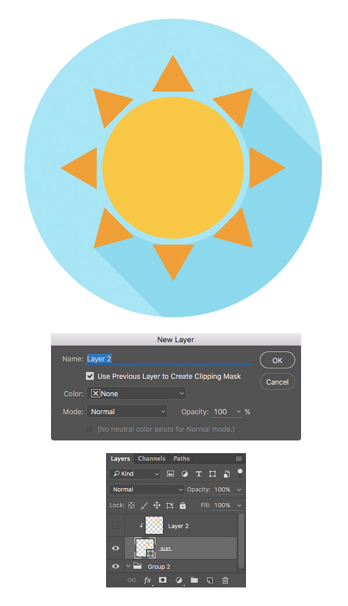Filter for type layers icon
348x606 pixels.
click(199, 474)
